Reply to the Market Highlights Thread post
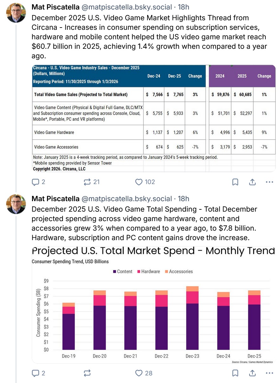 [x=36, y=182]
